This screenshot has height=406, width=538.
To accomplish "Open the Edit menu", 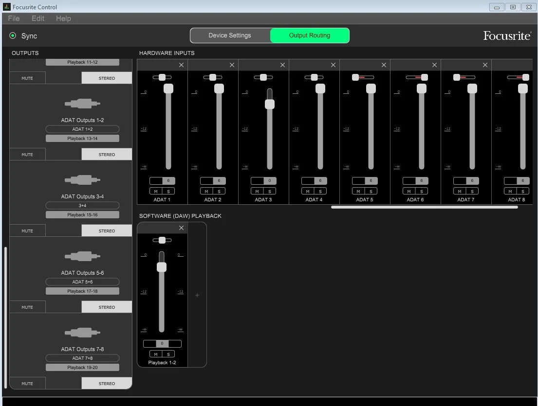I will tap(38, 18).
